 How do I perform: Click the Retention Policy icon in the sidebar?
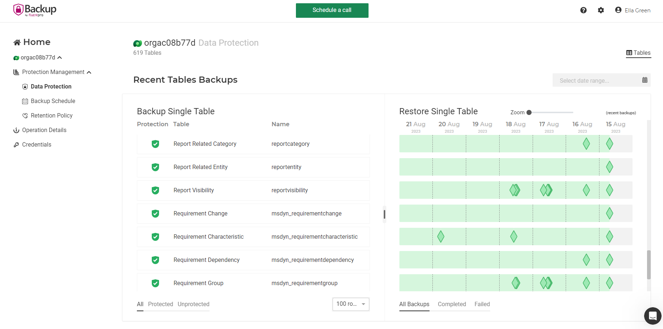[x=25, y=115]
